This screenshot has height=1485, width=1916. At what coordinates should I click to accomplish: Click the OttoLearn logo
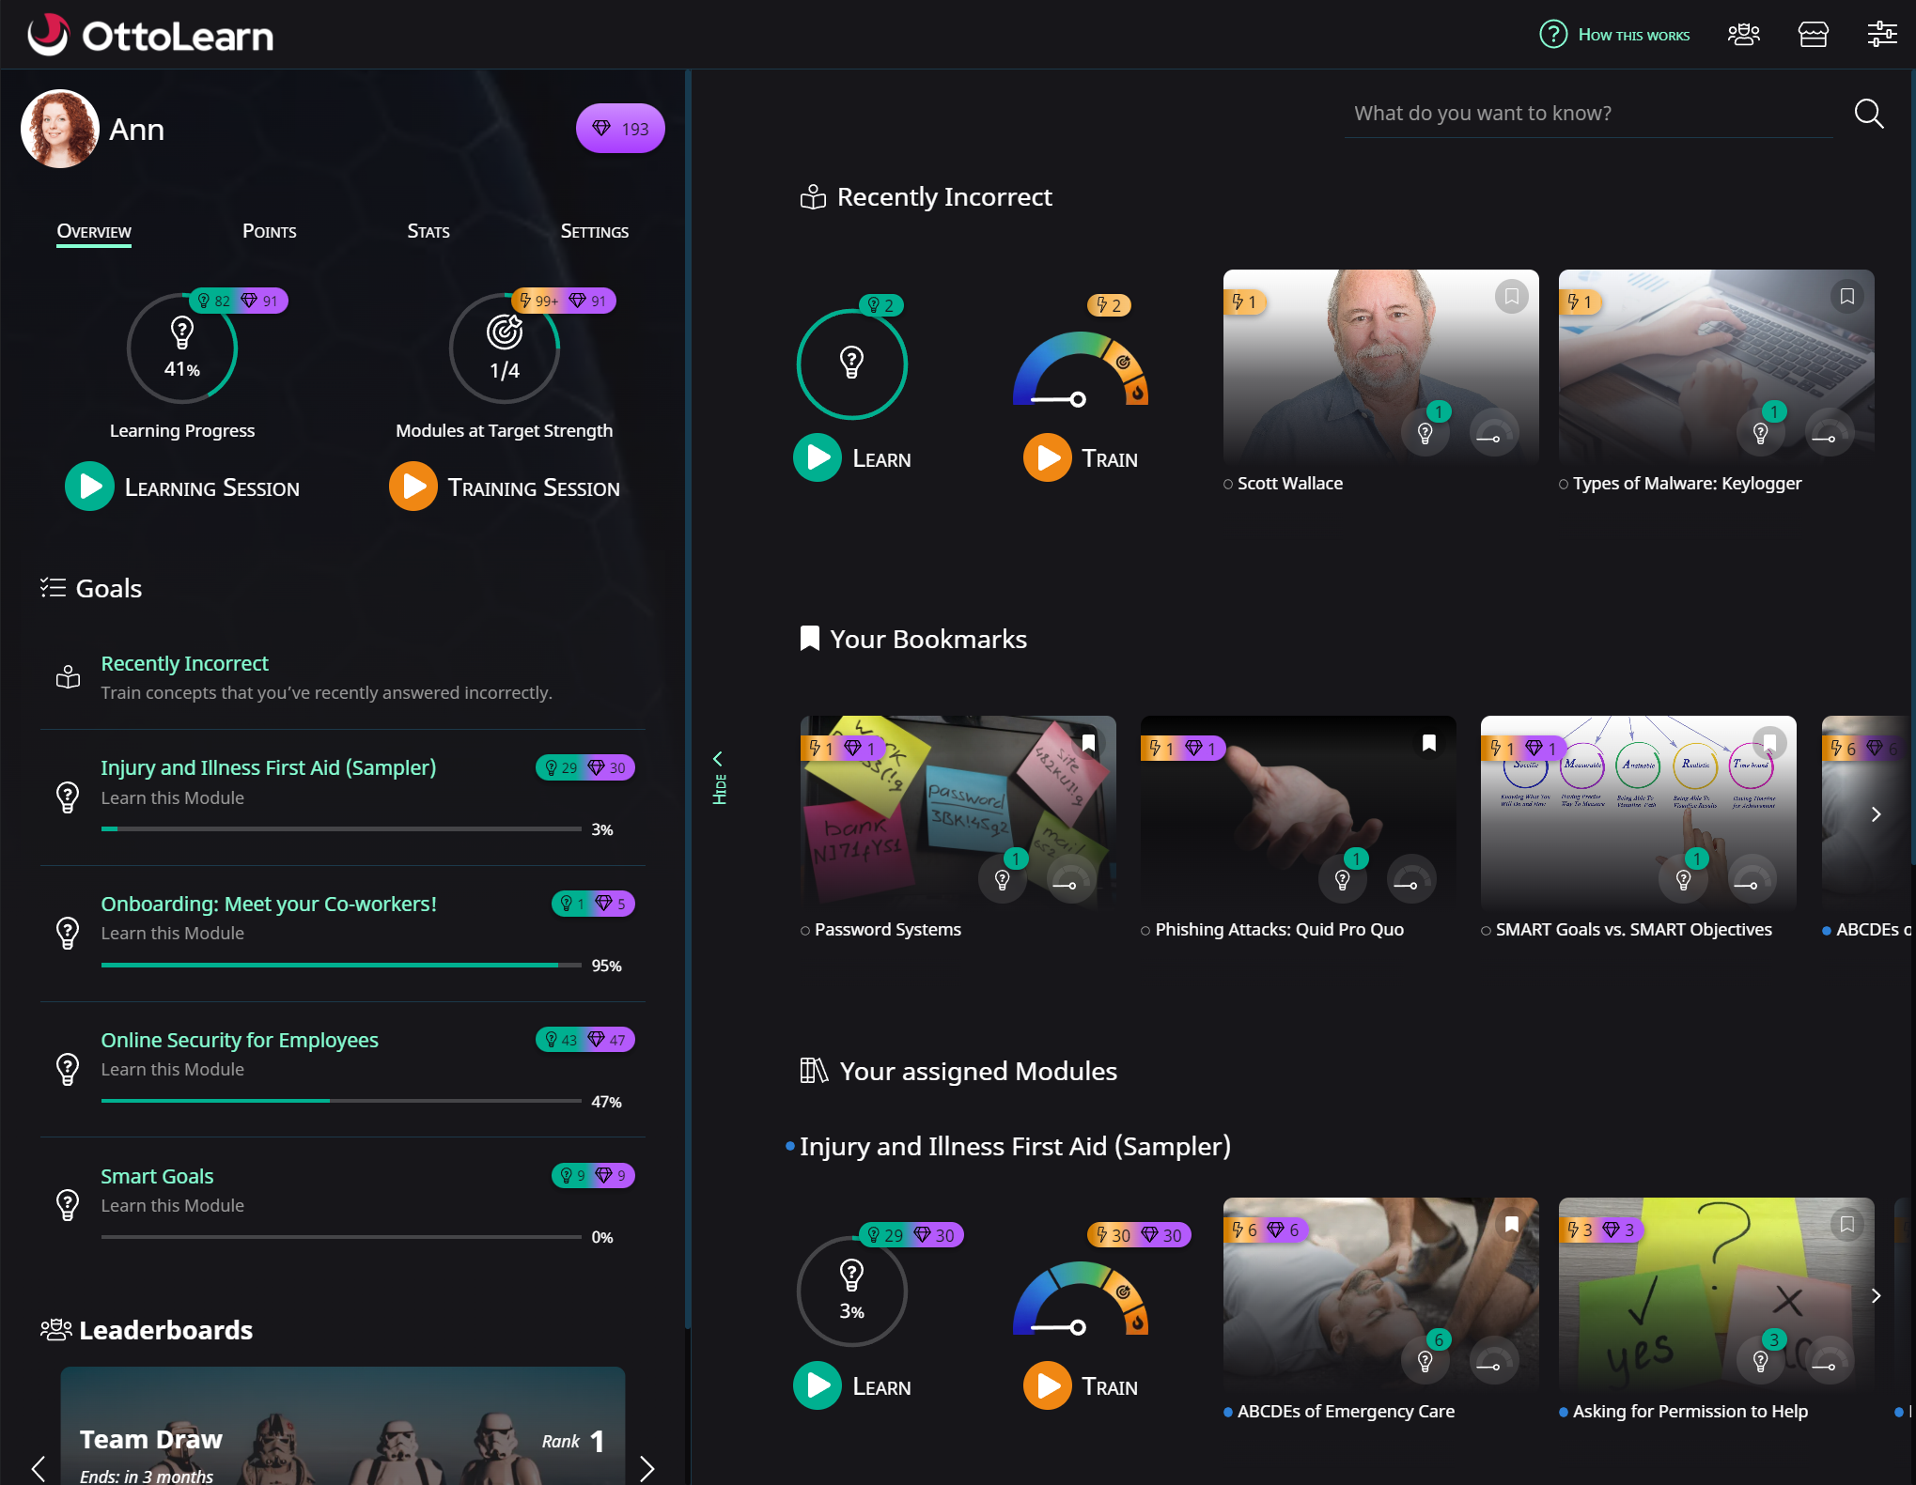pyautogui.click(x=150, y=36)
